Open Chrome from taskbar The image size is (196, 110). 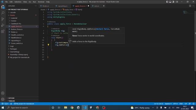[x=72, y=108]
